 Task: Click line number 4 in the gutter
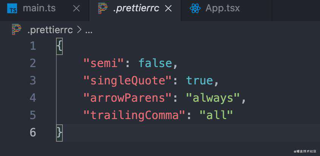pos(33,98)
